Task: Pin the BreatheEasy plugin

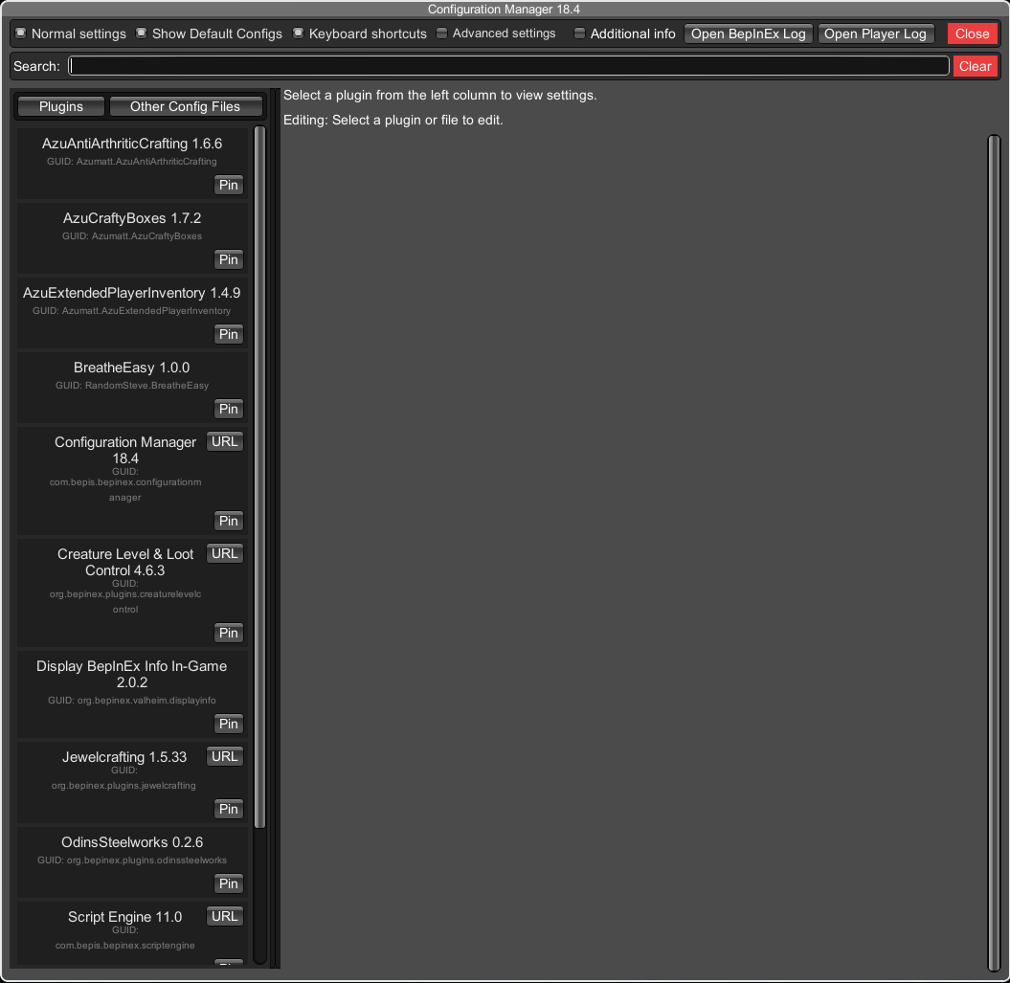Action: (x=229, y=409)
